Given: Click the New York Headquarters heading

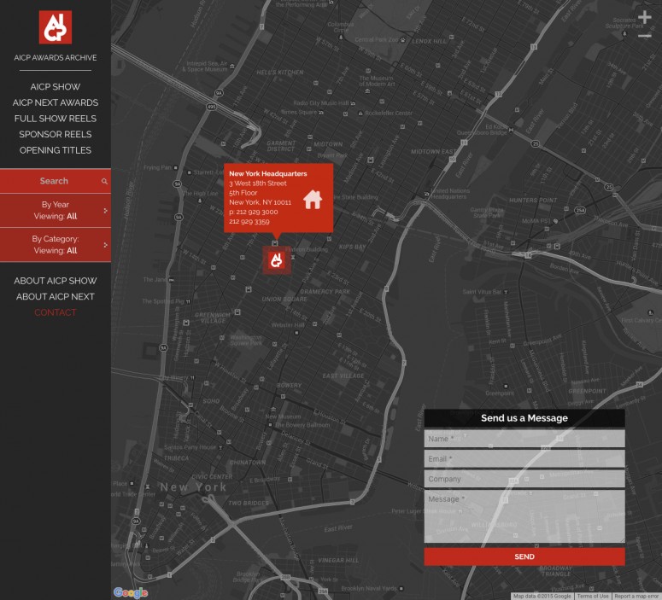Looking at the screenshot, I should 267,173.
